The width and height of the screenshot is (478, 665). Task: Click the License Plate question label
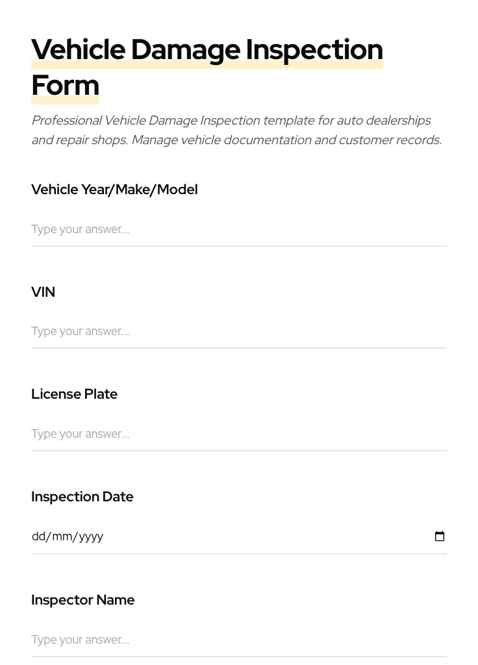[x=74, y=394]
